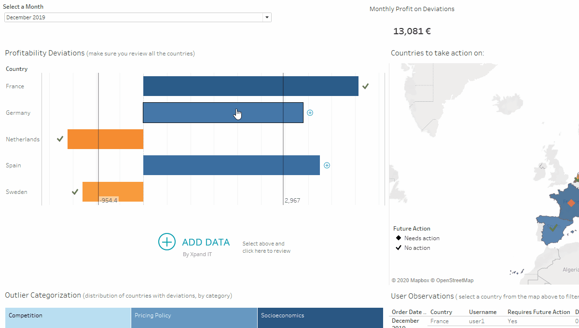579x328 pixels.
Task: Click the Needs action diamond legend symbol
Action: click(x=399, y=238)
